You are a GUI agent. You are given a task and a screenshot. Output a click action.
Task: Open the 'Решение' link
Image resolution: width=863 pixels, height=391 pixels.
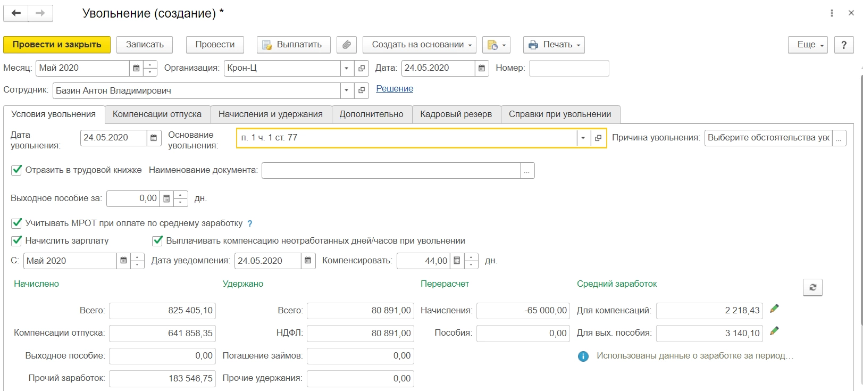pos(395,89)
